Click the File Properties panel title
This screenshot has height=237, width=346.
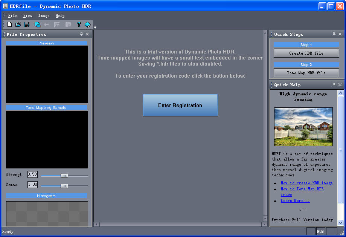click(26, 34)
